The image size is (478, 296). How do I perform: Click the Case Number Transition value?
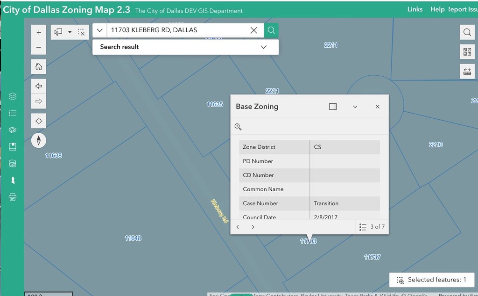tap(326, 203)
